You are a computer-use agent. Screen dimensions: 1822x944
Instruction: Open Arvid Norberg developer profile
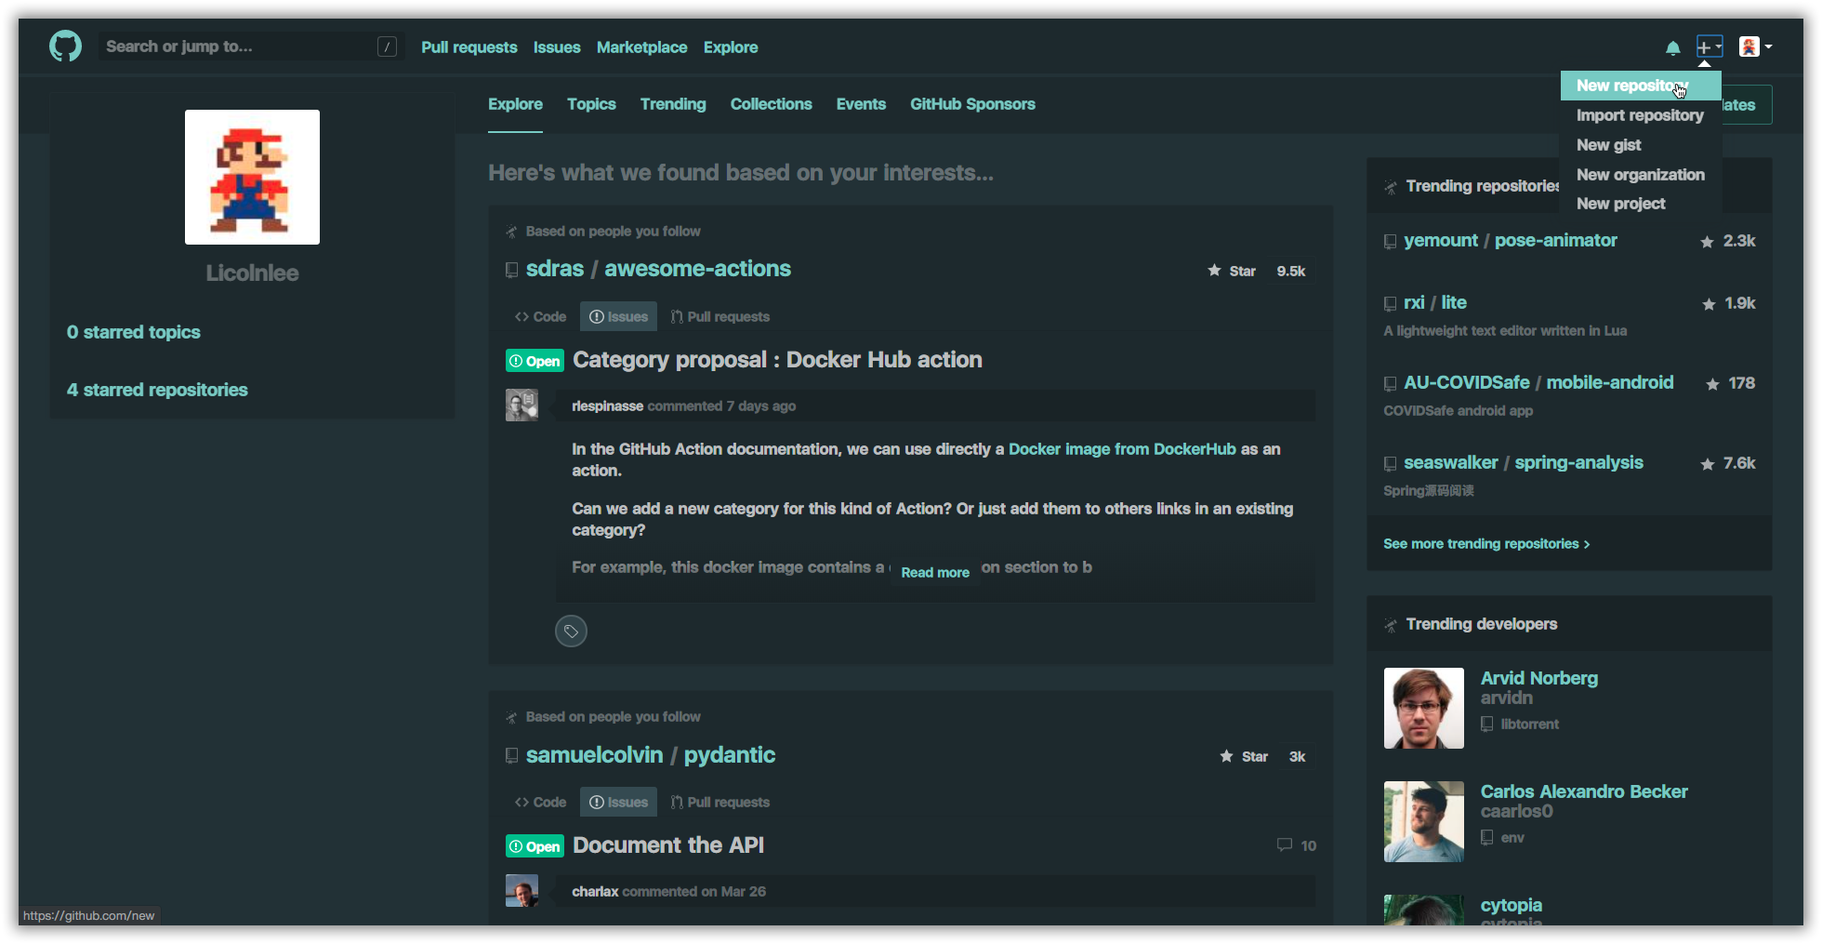coord(1538,678)
